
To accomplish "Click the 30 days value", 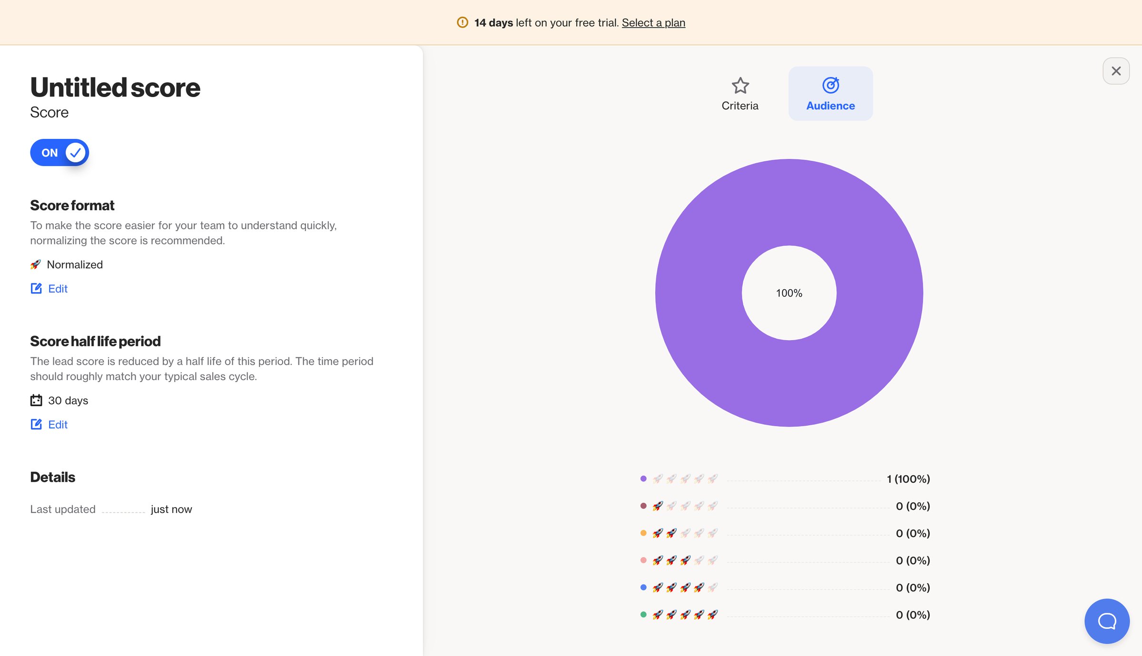I will click(68, 401).
